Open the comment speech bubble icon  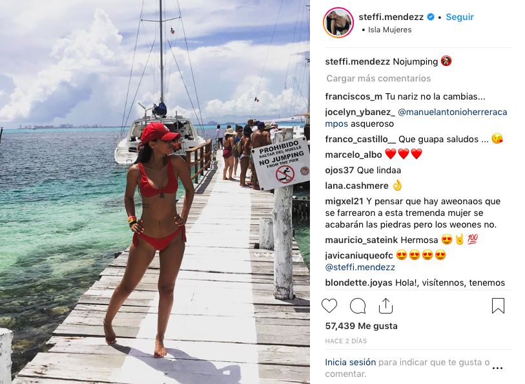coord(358,306)
